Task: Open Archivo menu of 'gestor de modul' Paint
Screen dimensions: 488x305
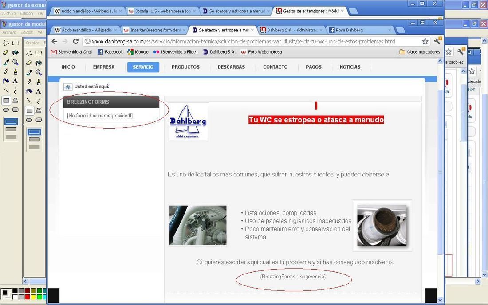Action: 9,32
